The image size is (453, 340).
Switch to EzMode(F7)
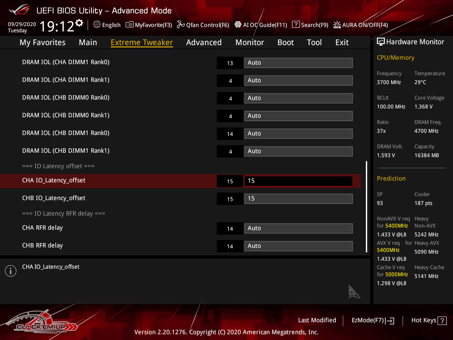point(372,321)
